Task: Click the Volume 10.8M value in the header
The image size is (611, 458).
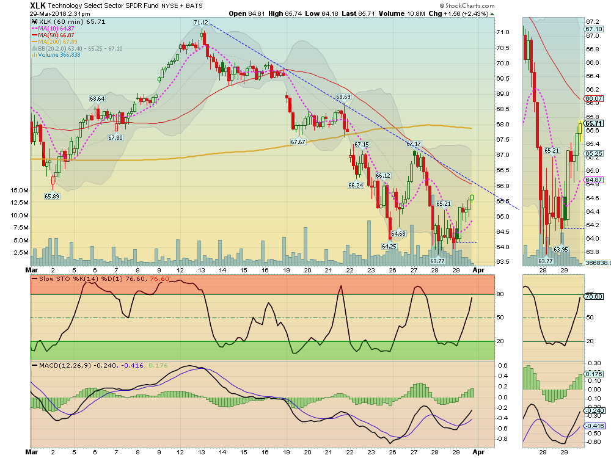Action: (402, 13)
